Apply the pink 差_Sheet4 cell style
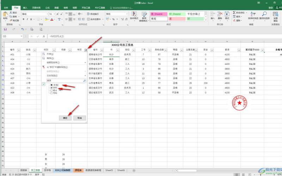 click(x=159, y=14)
